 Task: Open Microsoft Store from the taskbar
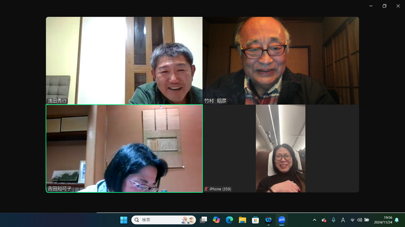click(x=256, y=220)
